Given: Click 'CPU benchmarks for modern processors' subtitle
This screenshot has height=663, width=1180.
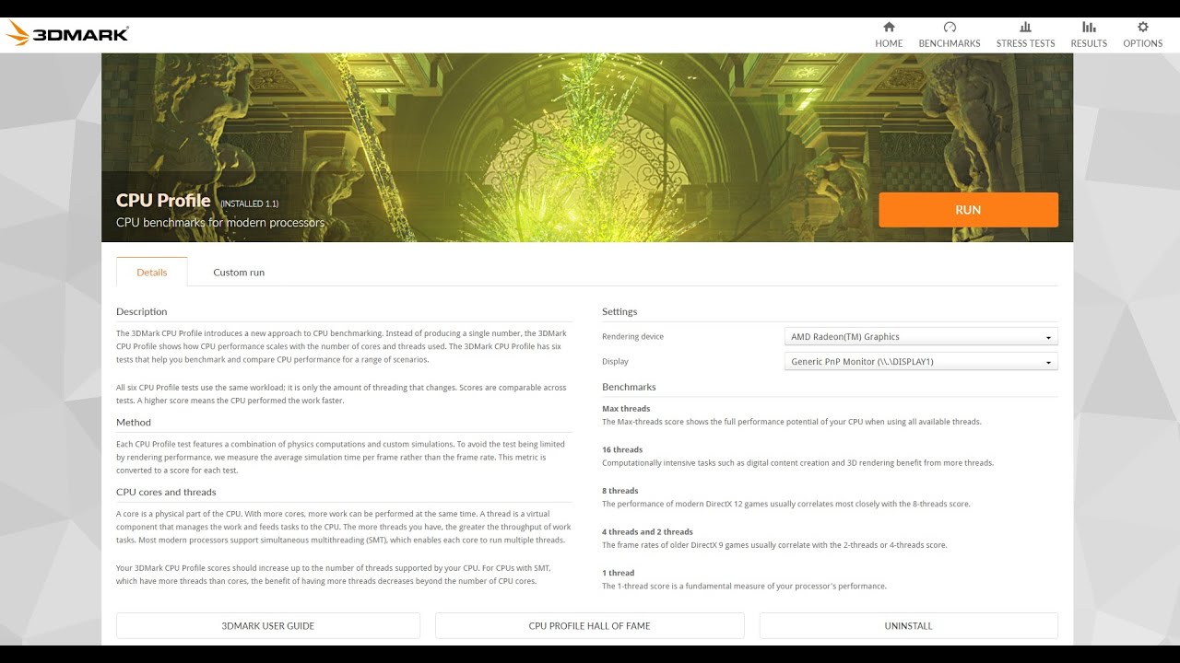Looking at the screenshot, I should 220,223.
